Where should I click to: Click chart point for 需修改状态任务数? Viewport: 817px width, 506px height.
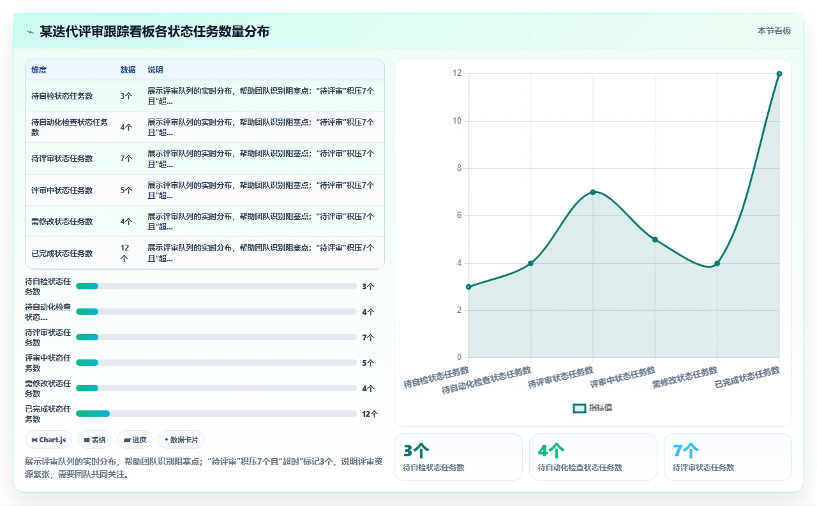(x=717, y=263)
